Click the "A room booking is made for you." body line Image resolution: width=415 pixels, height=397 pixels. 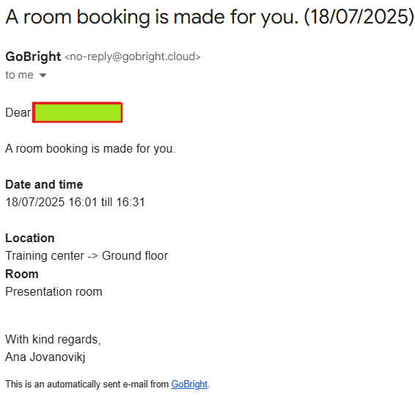click(90, 148)
